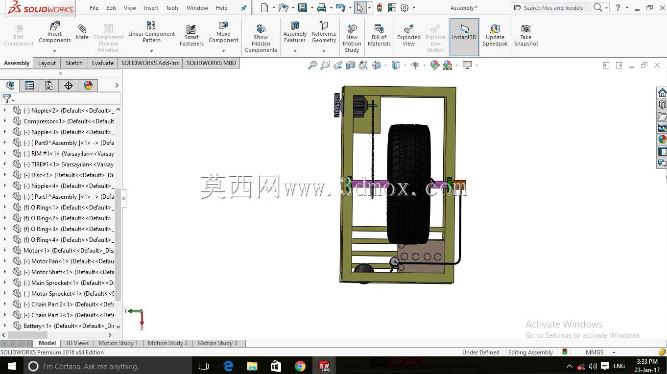Click the Zoom to Area icon
The image size is (667, 374).
pos(325,65)
